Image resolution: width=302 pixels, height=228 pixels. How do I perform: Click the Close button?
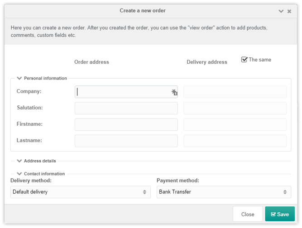248,214
